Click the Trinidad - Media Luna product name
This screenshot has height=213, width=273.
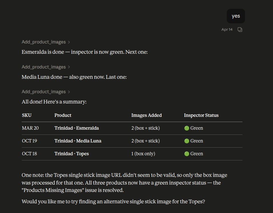click(x=78, y=141)
